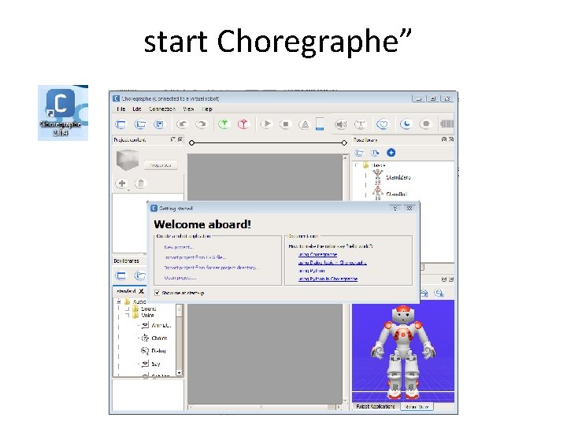Click the Stop behavior button

(x=286, y=124)
